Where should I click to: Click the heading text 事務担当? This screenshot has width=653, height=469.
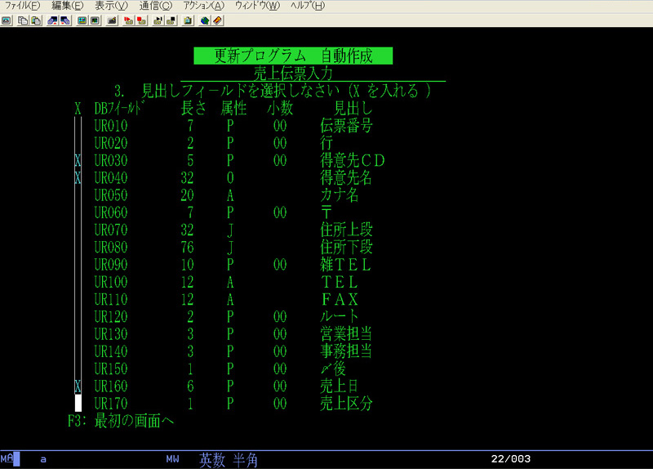pos(346,351)
